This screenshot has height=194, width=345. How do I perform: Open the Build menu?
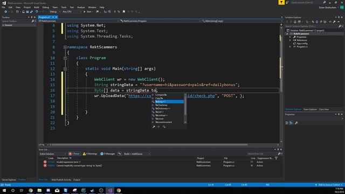(37, 7)
